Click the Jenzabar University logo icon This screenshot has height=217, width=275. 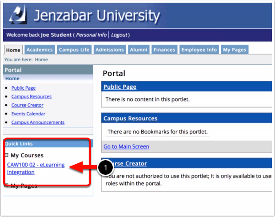click(x=18, y=15)
